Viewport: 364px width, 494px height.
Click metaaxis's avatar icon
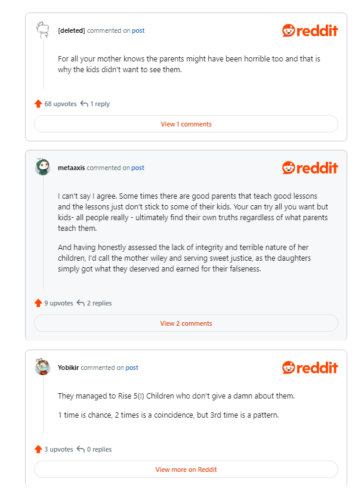(42, 168)
